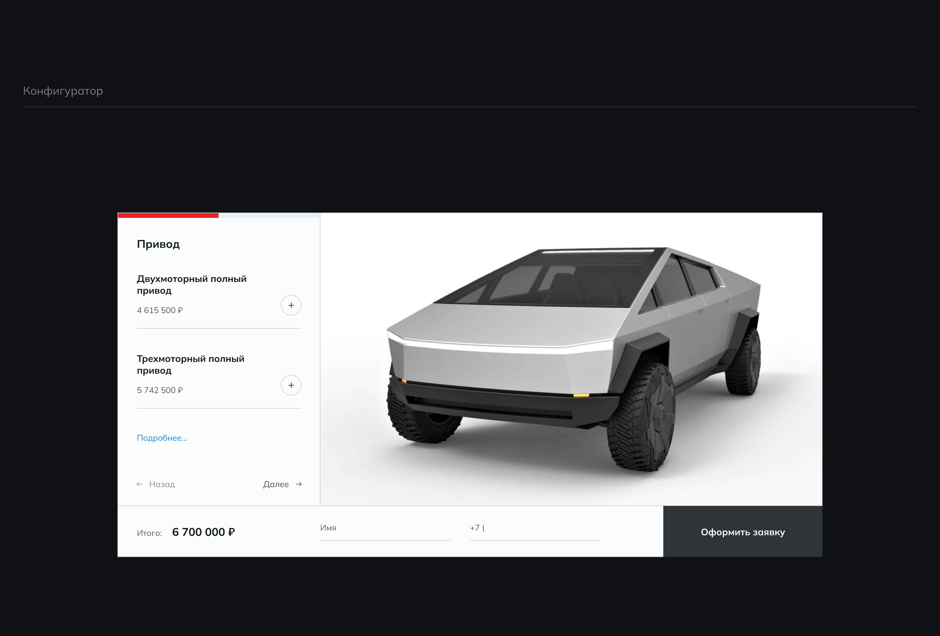Select the Двухмоторный полный привод title
940x636 pixels.
tap(191, 284)
